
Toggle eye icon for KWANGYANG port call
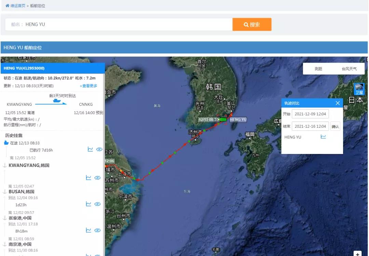click(97, 178)
